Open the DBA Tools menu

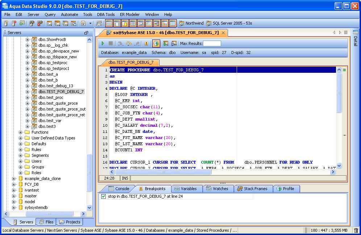pyautogui.click(x=106, y=14)
